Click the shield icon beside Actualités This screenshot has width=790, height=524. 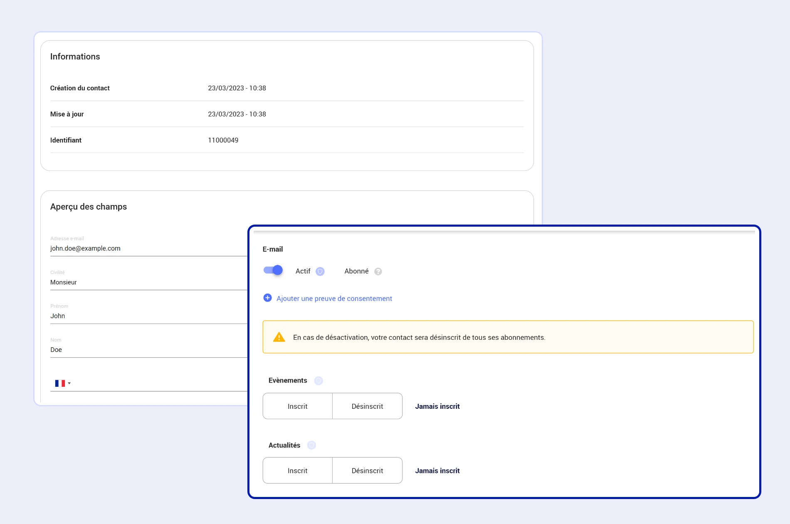click(311, 445)
